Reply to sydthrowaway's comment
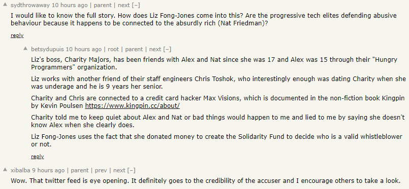 point(17,35)
